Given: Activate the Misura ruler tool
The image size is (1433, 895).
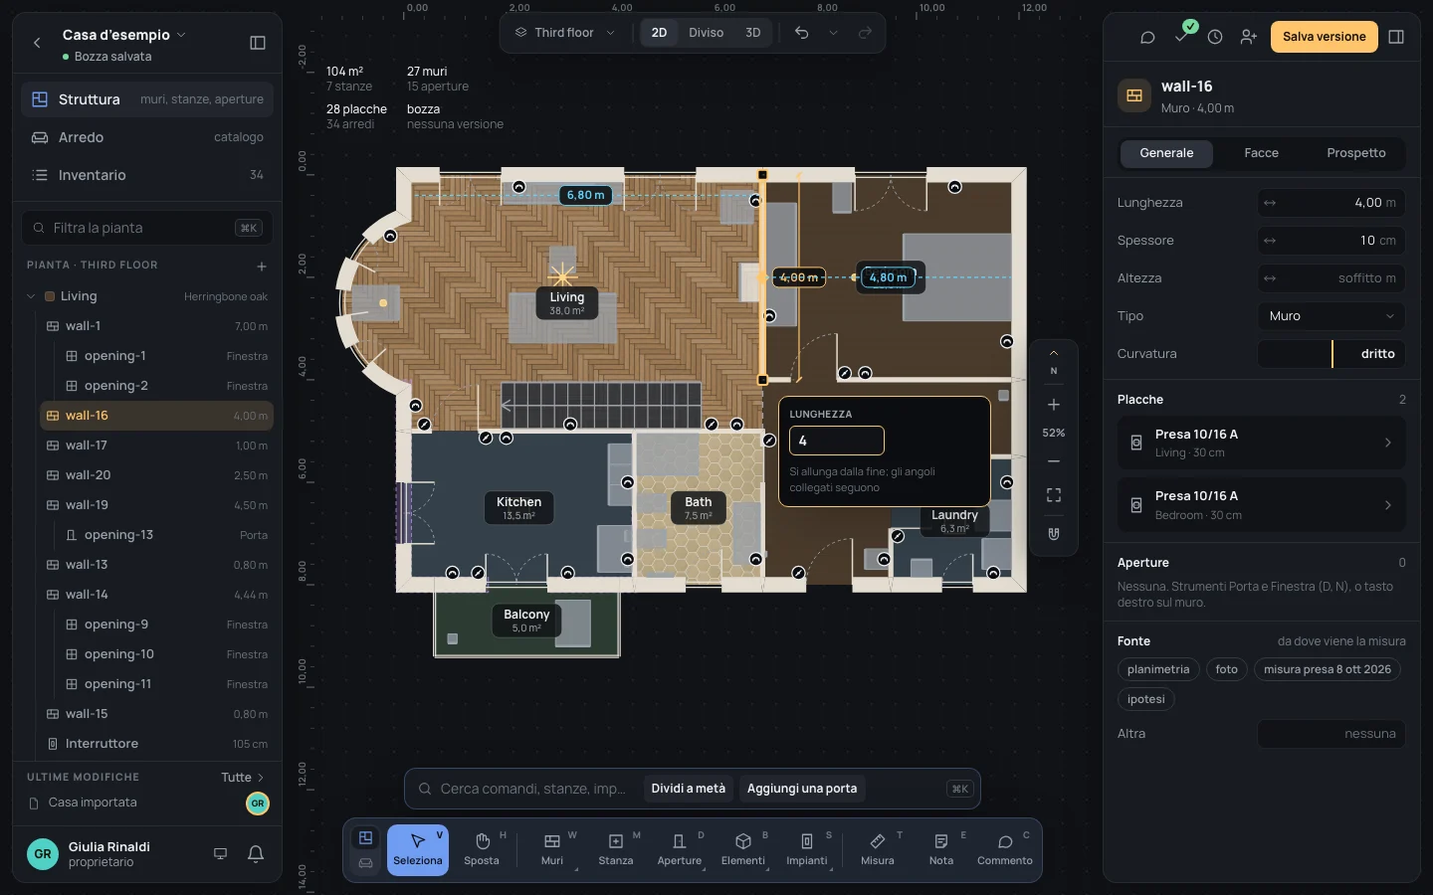Looking at the screenshot, I should tap(878, 850).
